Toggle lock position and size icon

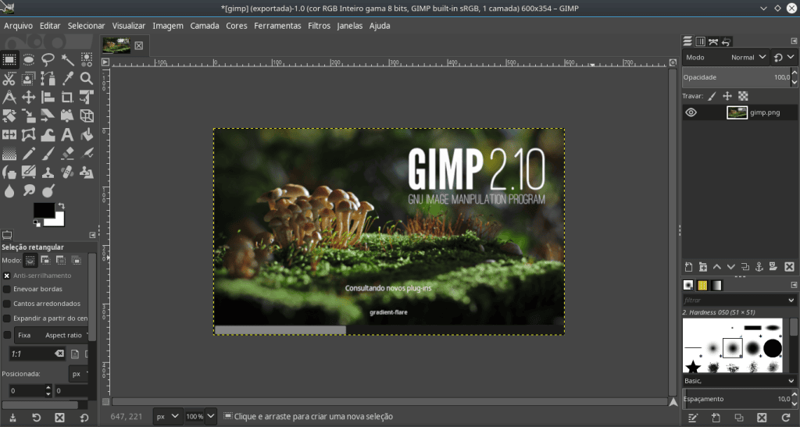point(727,96)
